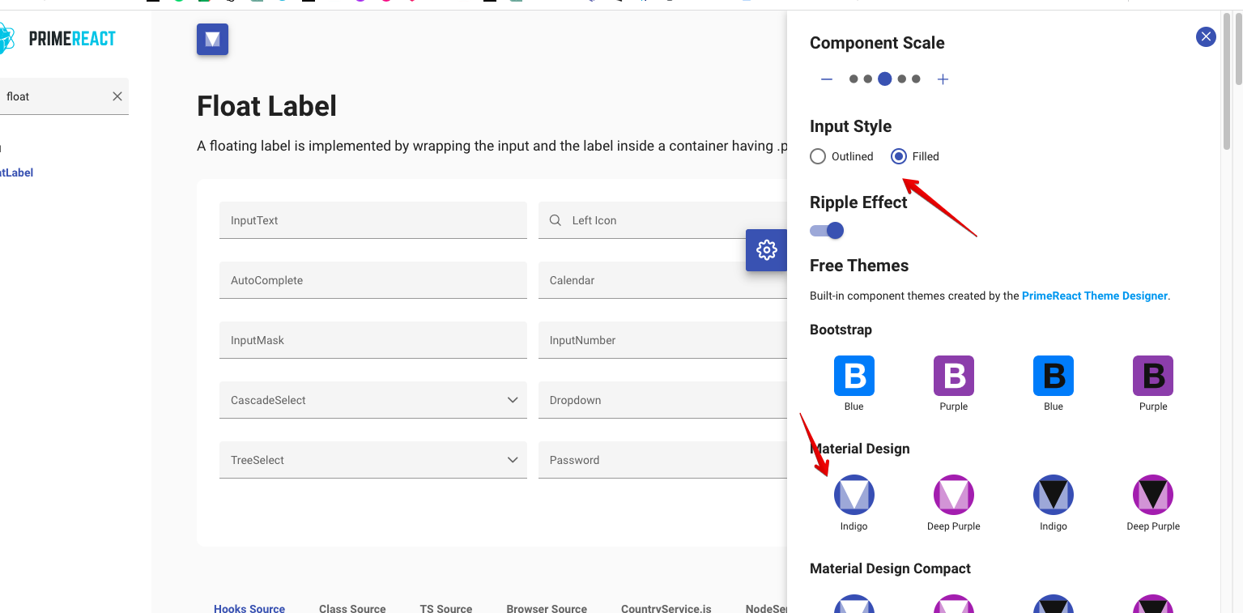Apply the Bootstrap Purple theme
Image resolution: width=1243 pixels, height=613 pixels.
[953, 374]
